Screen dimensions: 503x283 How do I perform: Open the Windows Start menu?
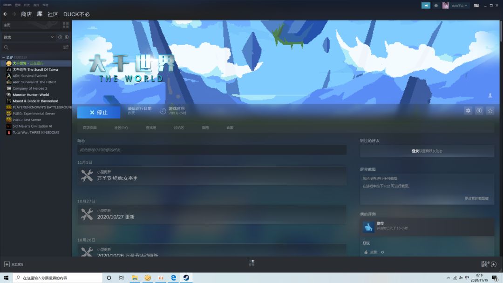(x=7, y=277)
